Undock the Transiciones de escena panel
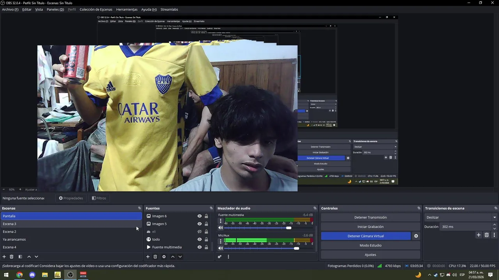The height and width of the screenshot is (280, 499). pos(496,208)
